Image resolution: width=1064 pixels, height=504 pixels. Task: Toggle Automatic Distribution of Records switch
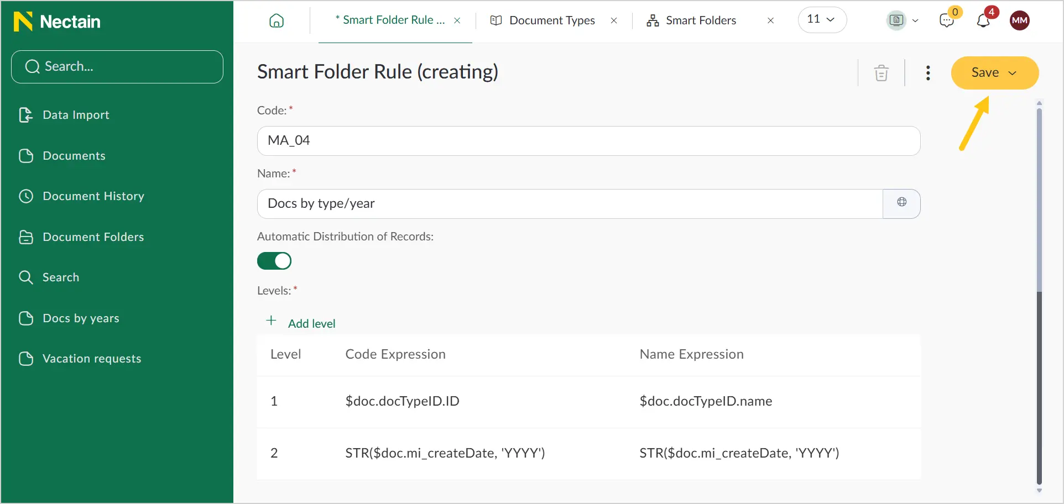coord(274,261)
